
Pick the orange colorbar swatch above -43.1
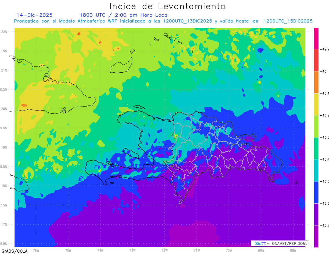pos(316,82)
